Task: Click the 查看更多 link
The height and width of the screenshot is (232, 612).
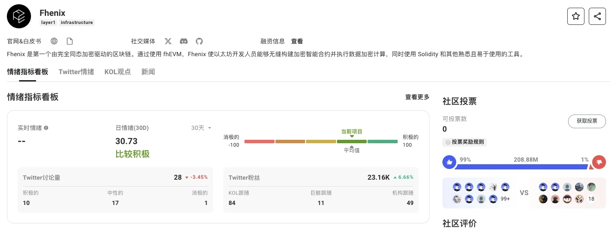Action: 417,97
